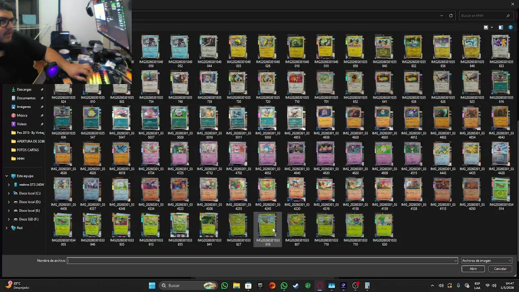Image resolution: width=519 pixels, height=292 pixels.
Task: Open File Explorer from the taskbar
Action: point(236,286)
